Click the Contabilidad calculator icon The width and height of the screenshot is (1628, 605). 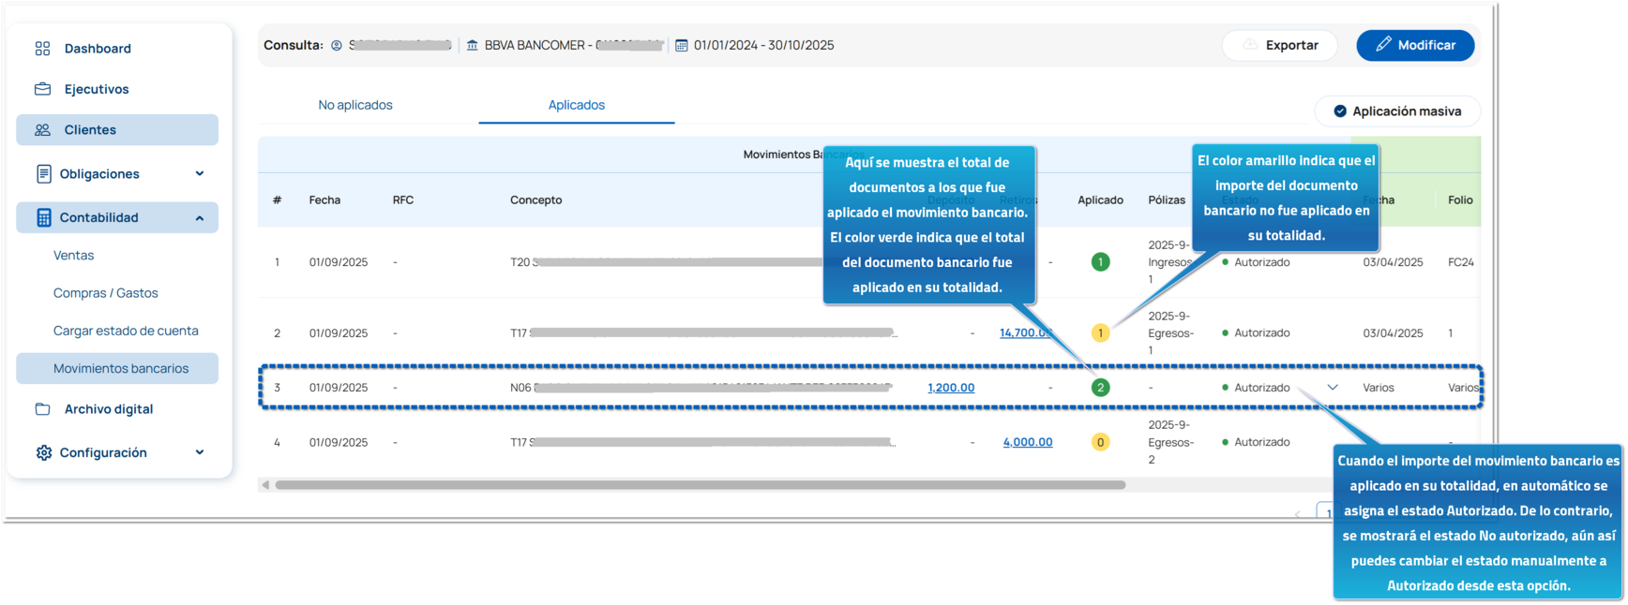click(x=43, y=217)
